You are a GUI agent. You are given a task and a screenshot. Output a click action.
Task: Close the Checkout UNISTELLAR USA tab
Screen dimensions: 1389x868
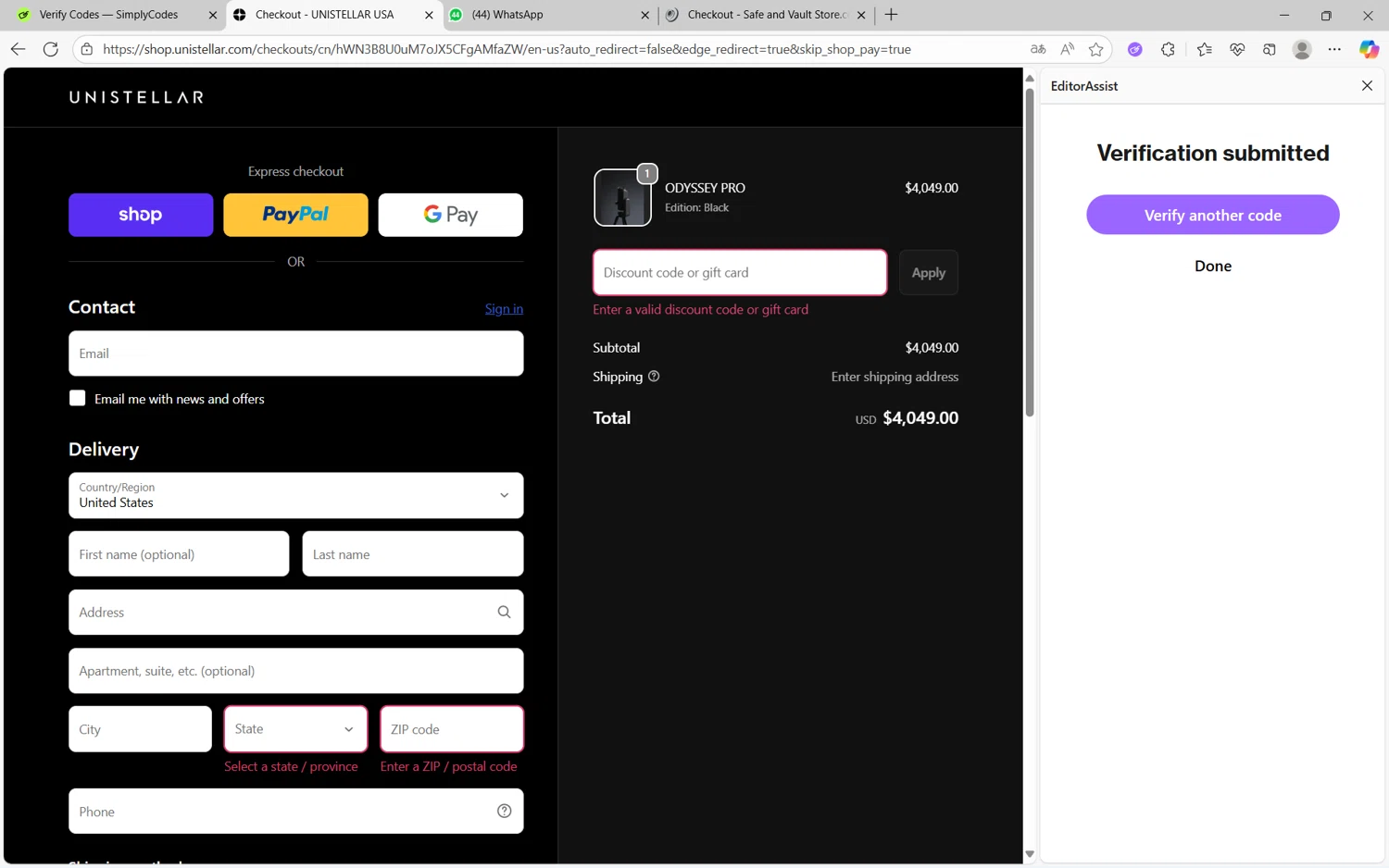pos(429,15)
